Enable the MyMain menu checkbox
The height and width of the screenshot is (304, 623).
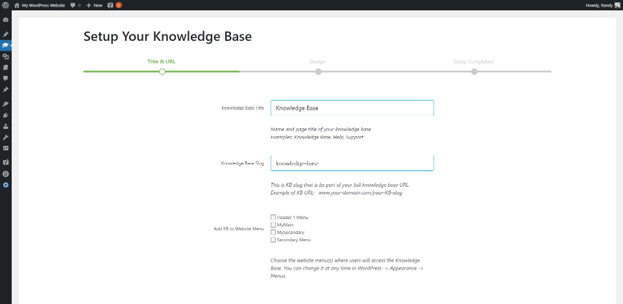coord(273,225)
